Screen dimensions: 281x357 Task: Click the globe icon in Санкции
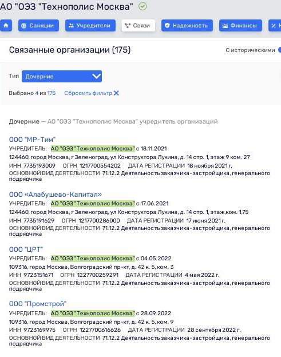pyautogui.click(x=23, y=26)
